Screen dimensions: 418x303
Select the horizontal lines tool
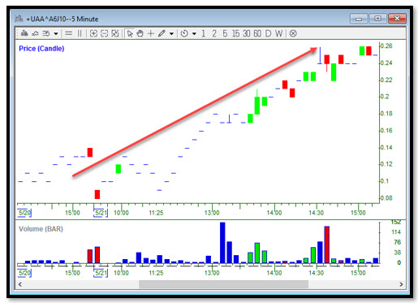click(x=69, y=33)
